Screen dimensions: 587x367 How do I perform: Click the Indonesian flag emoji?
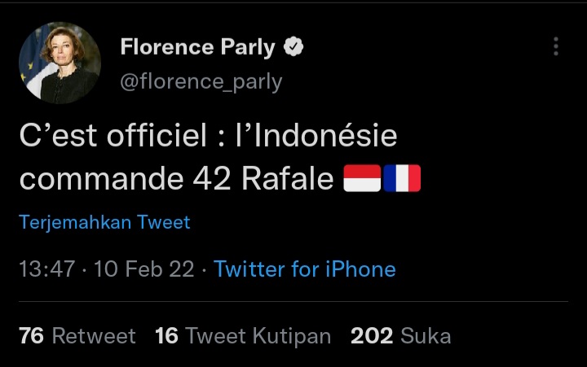coord(361,179)
